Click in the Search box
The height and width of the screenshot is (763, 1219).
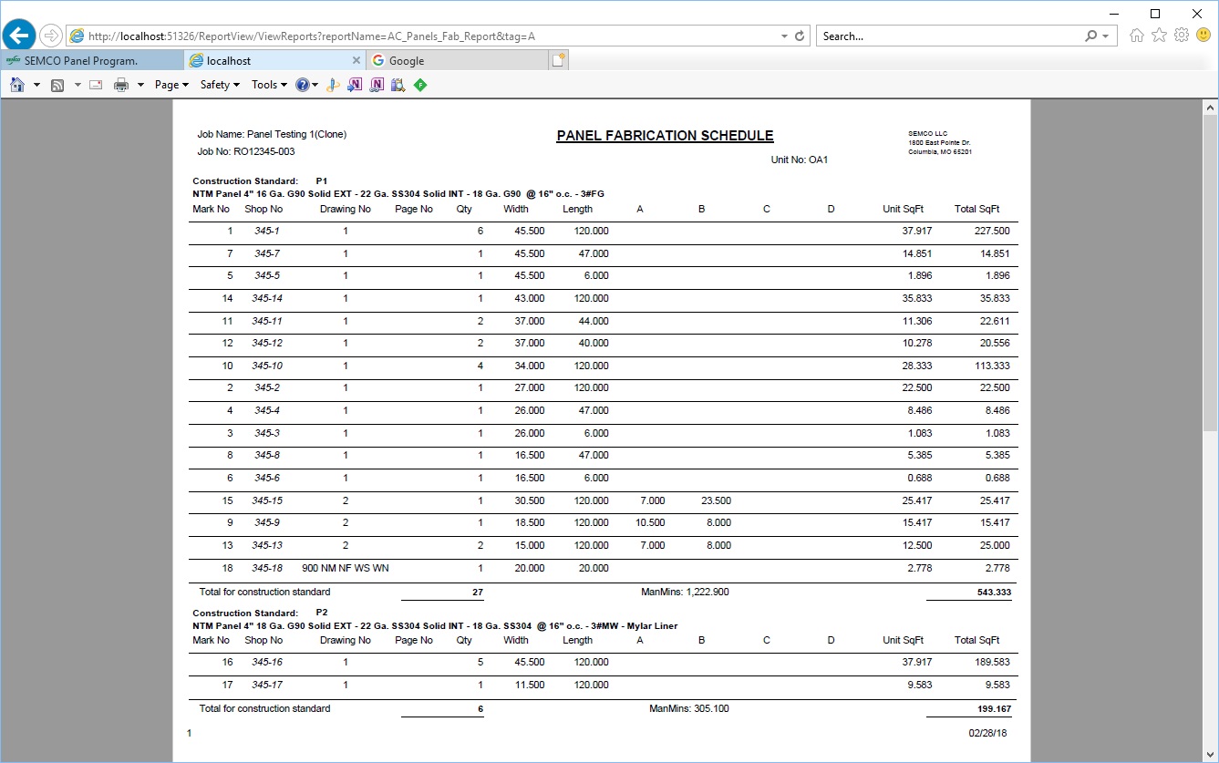click(948, 36)
